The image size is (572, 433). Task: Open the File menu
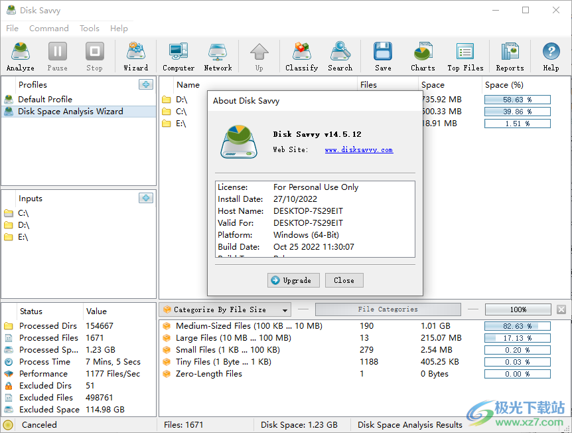(x=12, y=28)
